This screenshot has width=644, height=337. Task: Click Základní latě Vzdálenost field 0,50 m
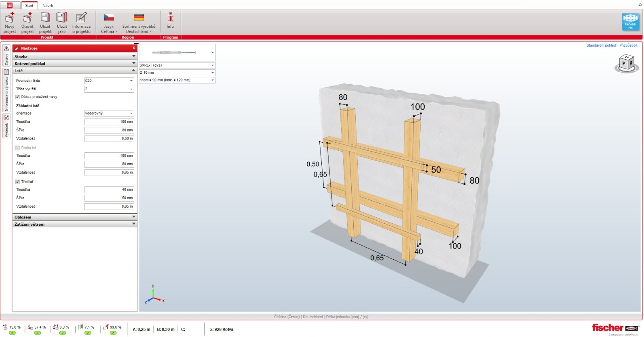pyautogui.click(x=109, y=139)
